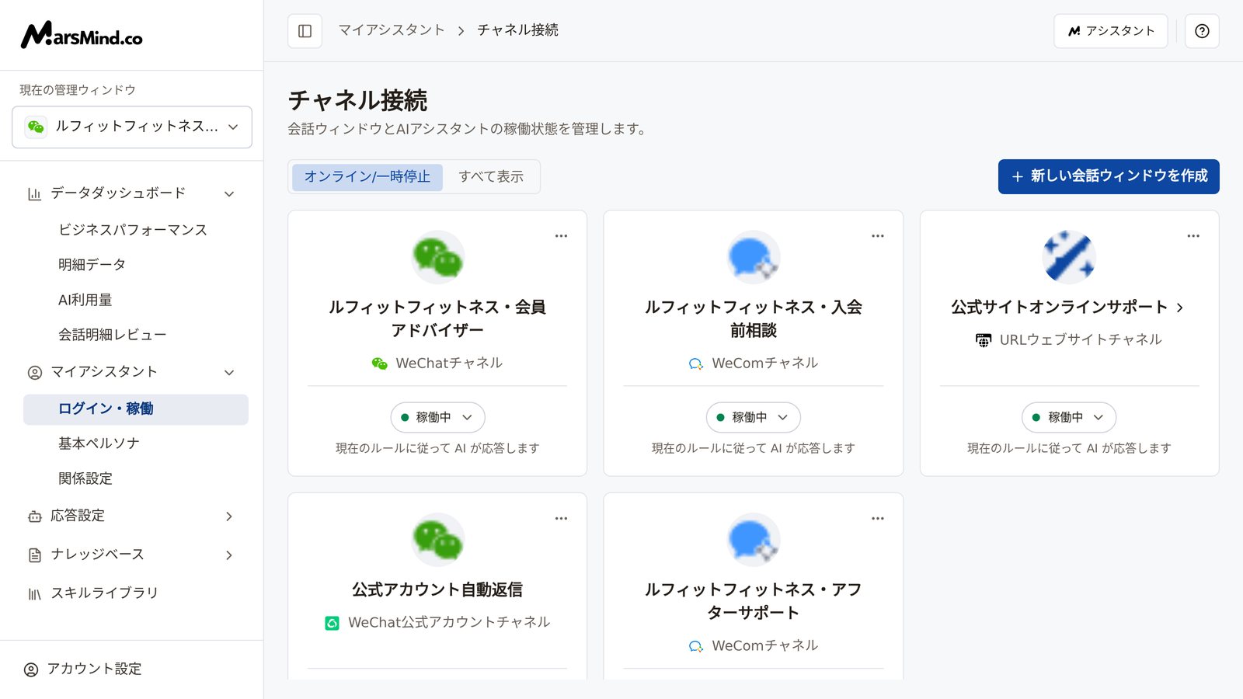This screenshot has width=1243, height=699.
Task: Click the アカウント設定 user icon
Action: 31,669
